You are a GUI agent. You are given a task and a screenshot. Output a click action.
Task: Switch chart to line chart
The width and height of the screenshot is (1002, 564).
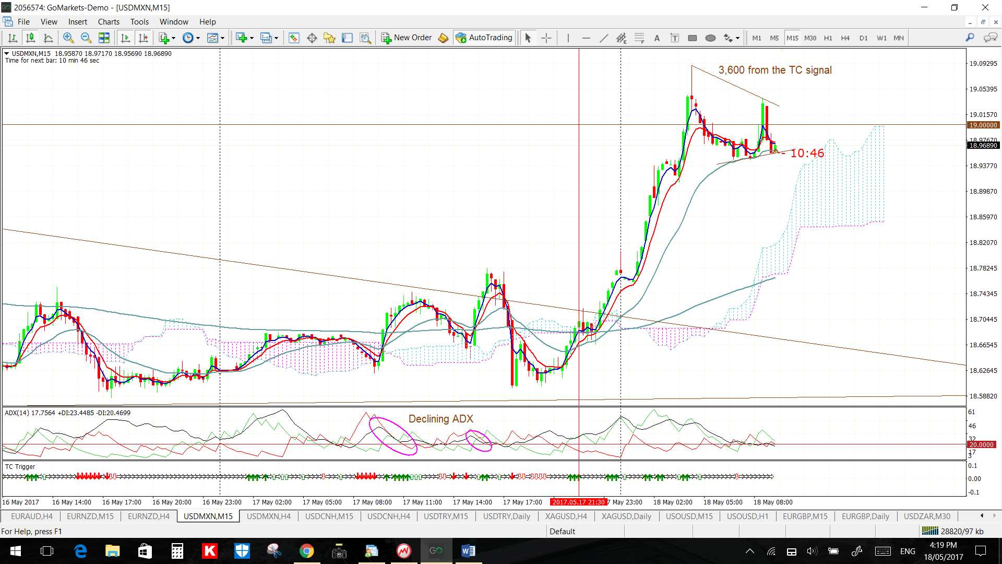49,38
